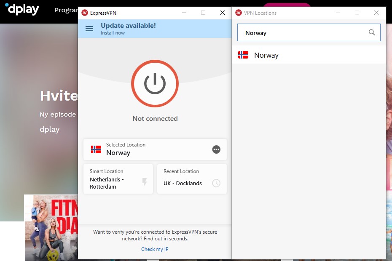Viewport: 392px width, 261px height.
Task: Choose the Smart Location Netherlands - Rotterdam card
Action: point(118,179)
